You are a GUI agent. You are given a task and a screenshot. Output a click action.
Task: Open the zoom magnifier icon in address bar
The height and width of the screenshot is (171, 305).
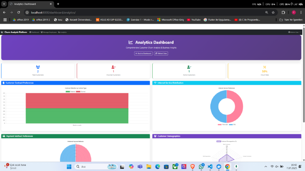tap(267, 12)
